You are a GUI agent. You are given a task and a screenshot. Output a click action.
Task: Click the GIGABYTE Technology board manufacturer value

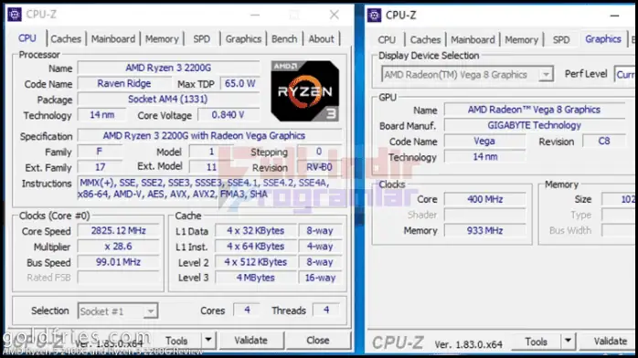pos(534,125)
